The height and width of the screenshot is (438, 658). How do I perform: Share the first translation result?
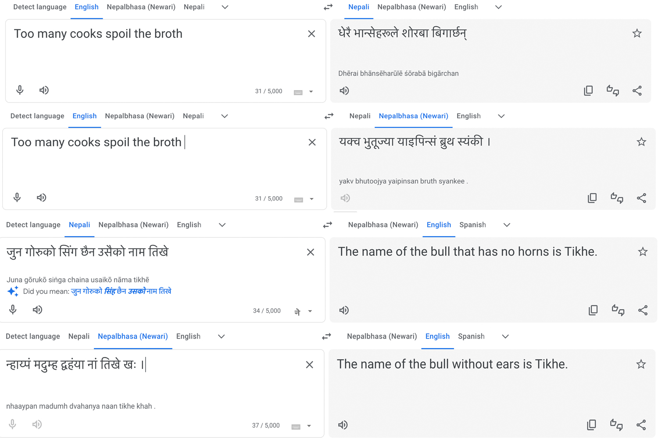tap(637, 91)
